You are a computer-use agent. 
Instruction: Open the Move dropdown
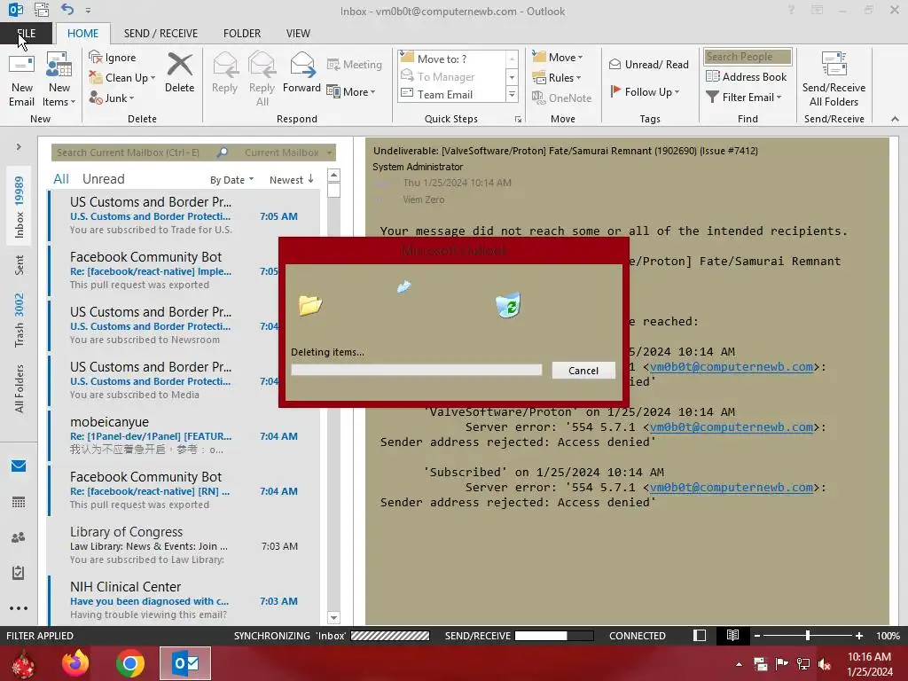[557, 57]
